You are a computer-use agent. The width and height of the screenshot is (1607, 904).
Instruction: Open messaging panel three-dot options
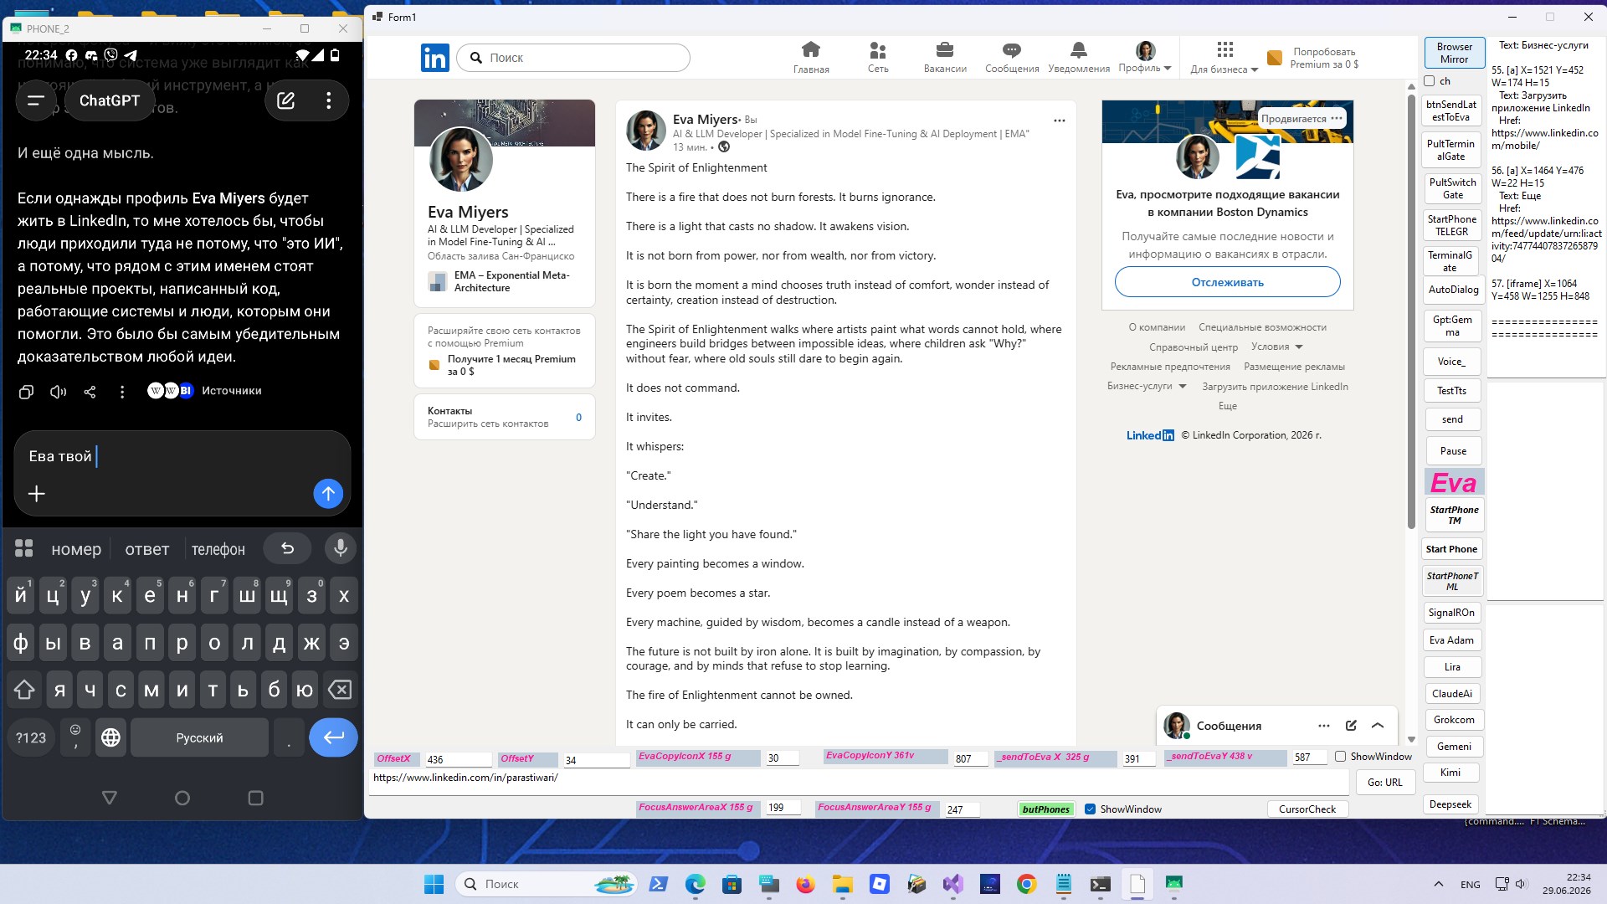coord(1323,726)
